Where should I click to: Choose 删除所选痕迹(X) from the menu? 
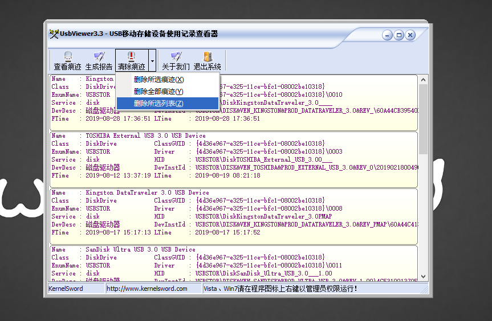pos(168,80)
